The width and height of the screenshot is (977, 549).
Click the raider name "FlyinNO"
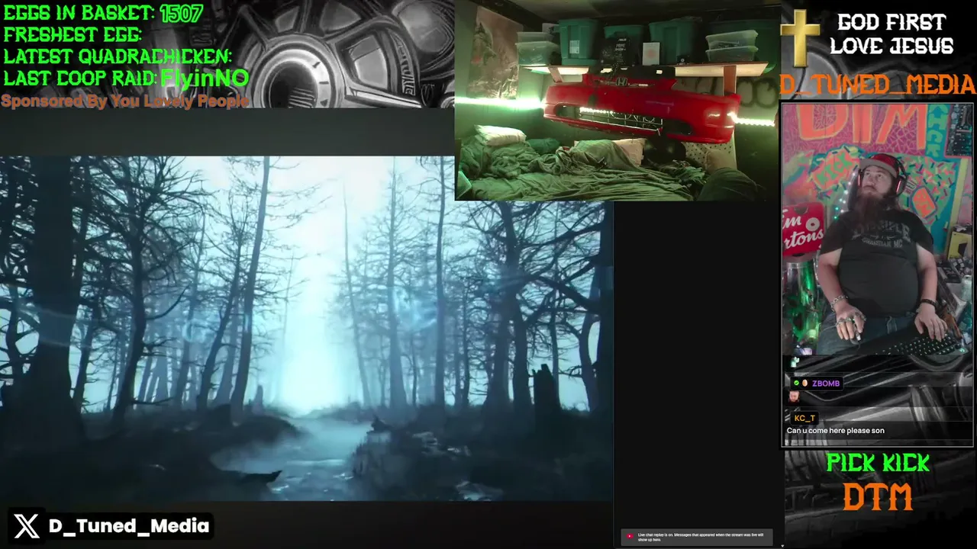pos(205,78)
